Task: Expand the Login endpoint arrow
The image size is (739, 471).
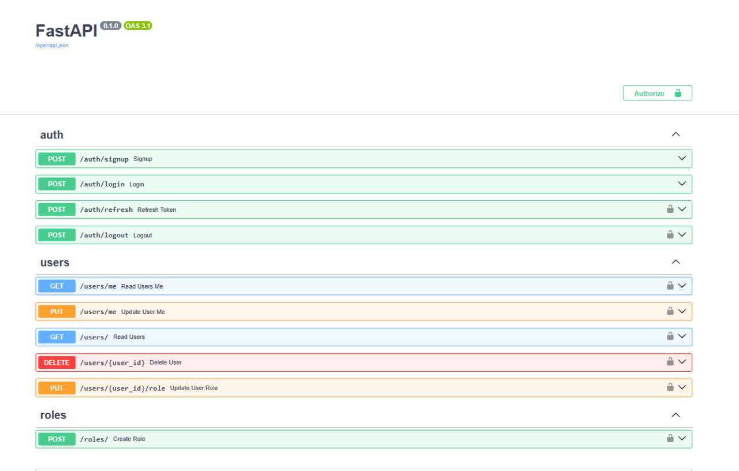Action: 682,184
